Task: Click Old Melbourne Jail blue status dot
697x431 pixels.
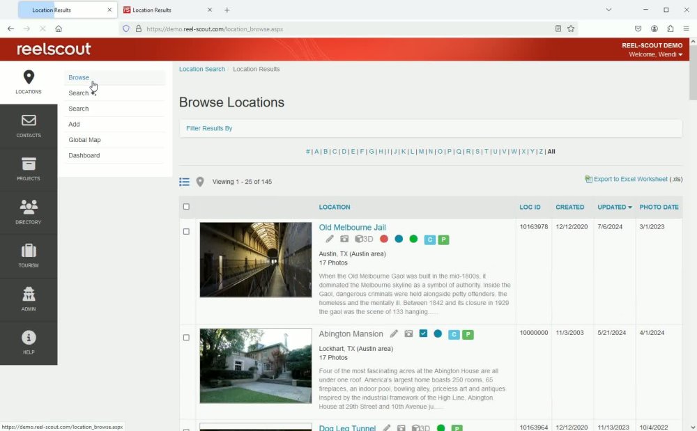Action: click(x=399, y=239)
